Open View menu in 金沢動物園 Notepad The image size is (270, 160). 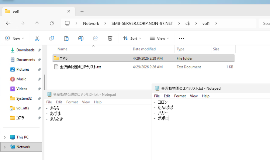tap(194, 96)
